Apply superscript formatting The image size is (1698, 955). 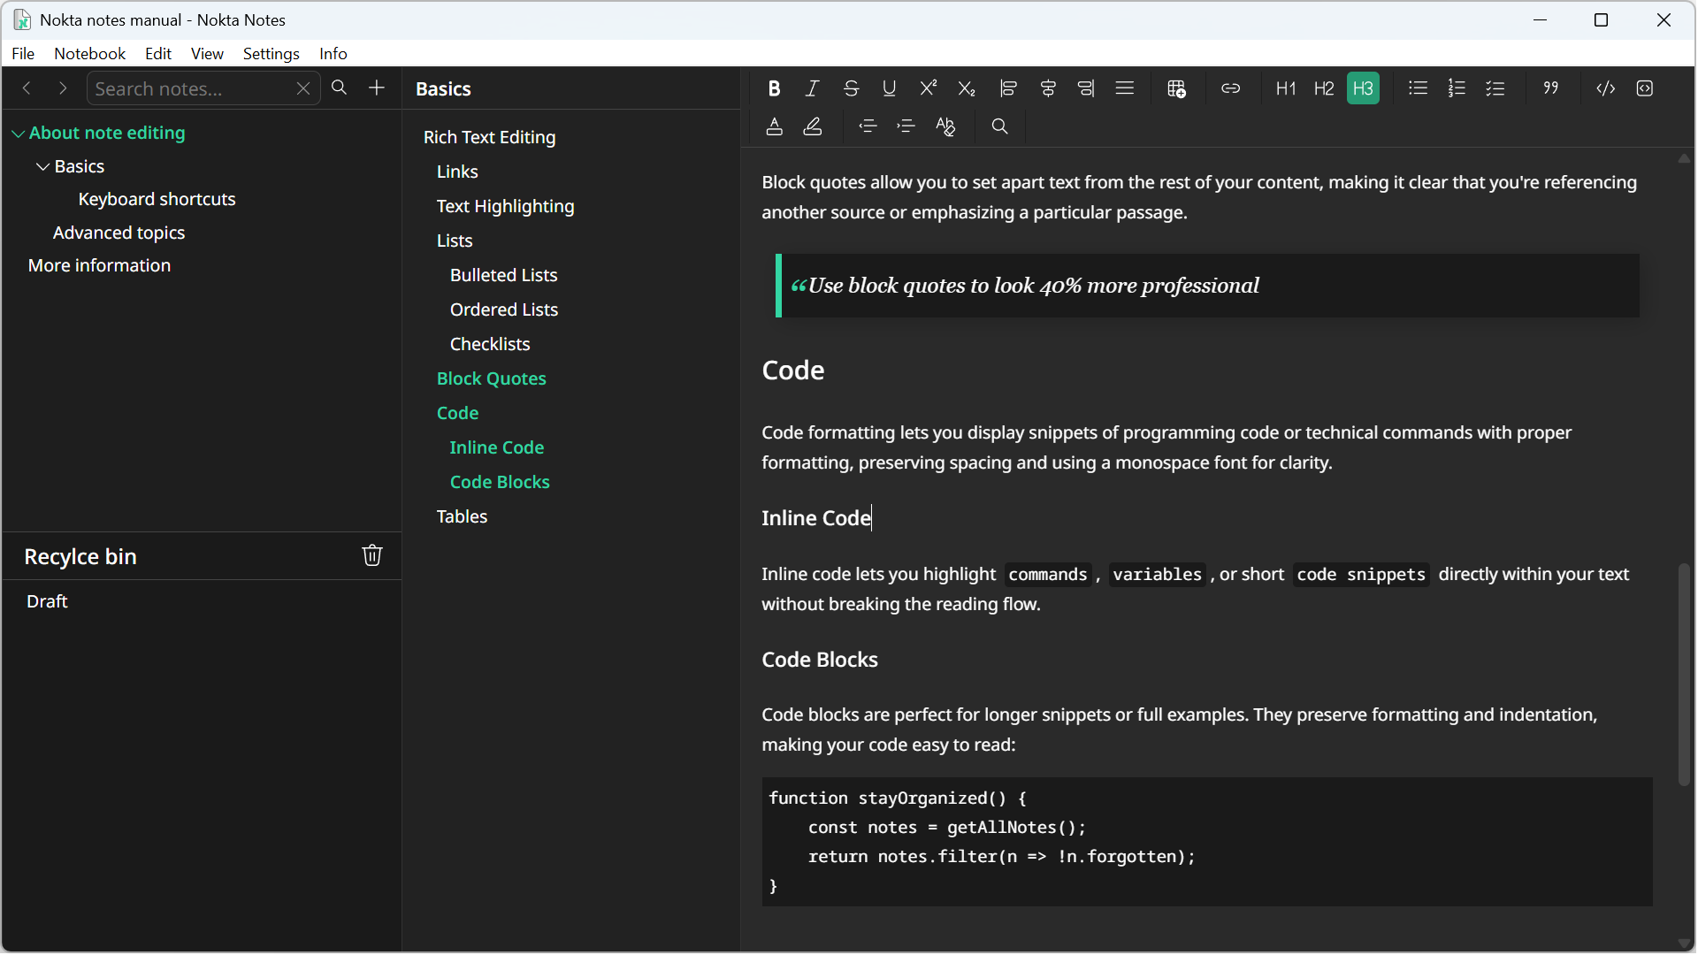coord(928,88)
